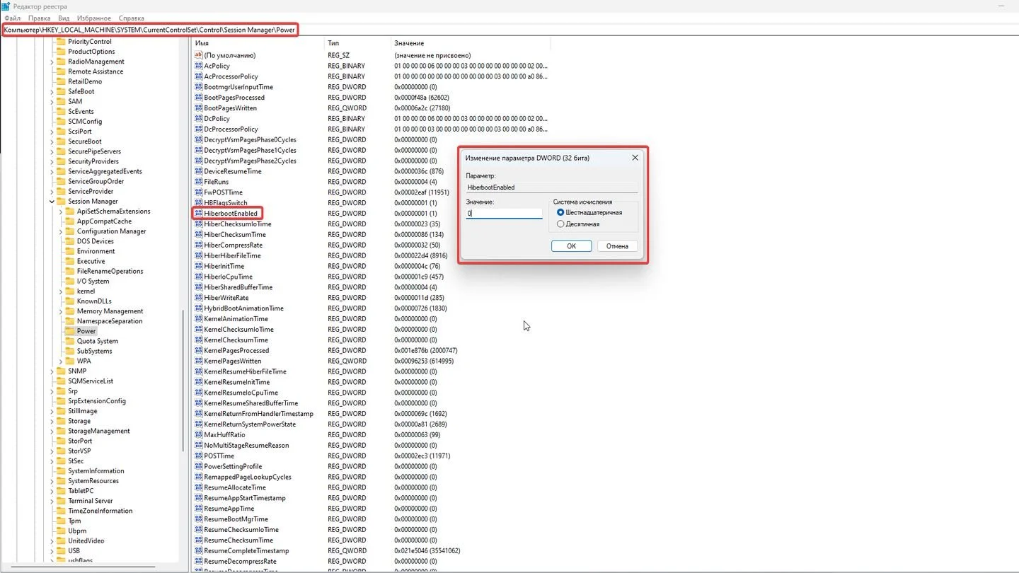The width and height of the screenshot is (1019, 573).
Task: Collapse the Session Manager tree node
Action: coord(52,202)
